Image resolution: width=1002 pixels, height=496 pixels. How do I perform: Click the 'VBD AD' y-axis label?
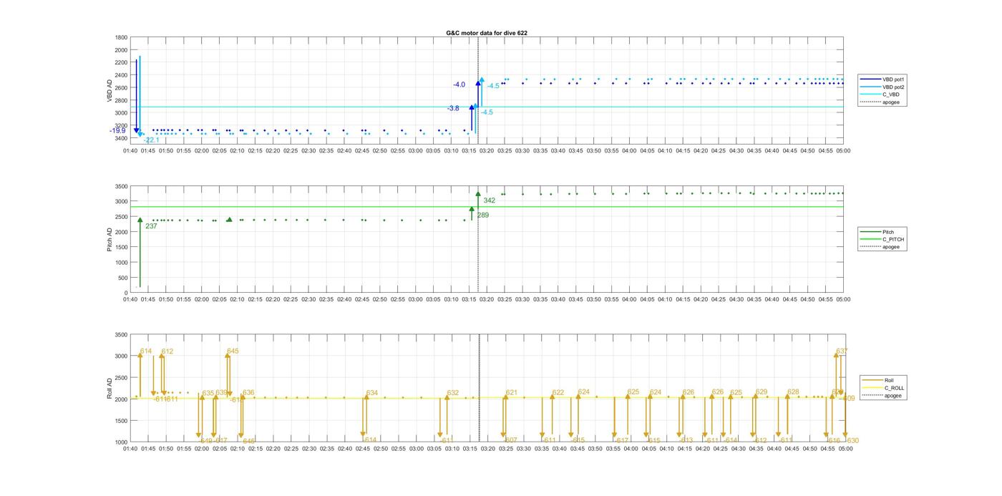(110, 91)
